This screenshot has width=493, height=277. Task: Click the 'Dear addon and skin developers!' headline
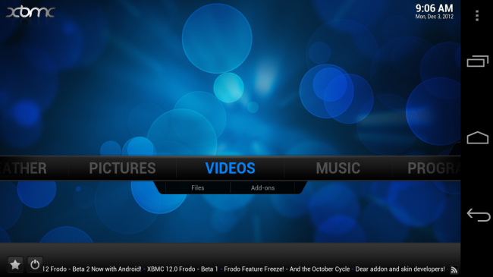click(x=400, y=269)
